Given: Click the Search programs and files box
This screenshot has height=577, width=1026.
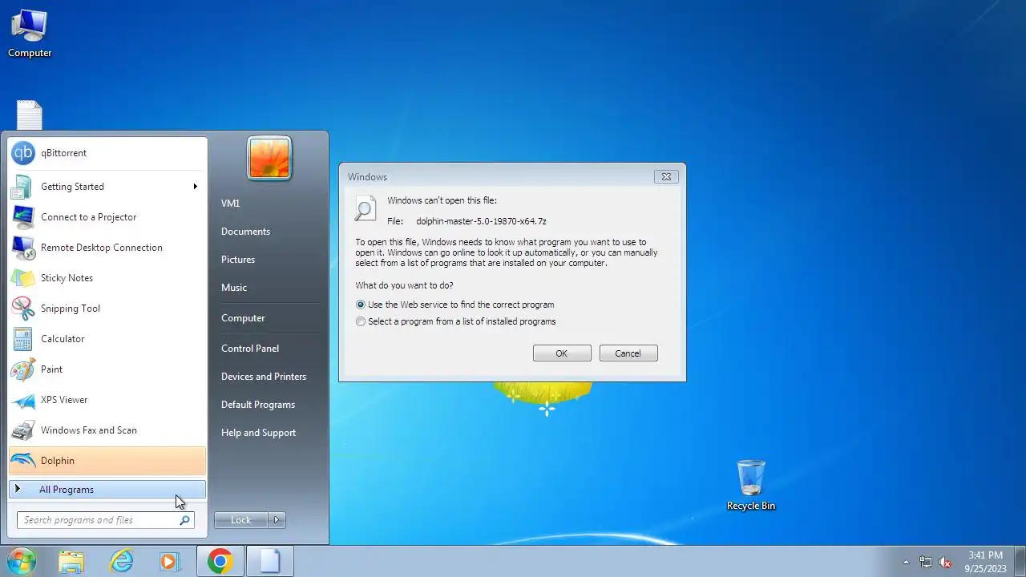Looking at the screenshot, I should (106, 520).
